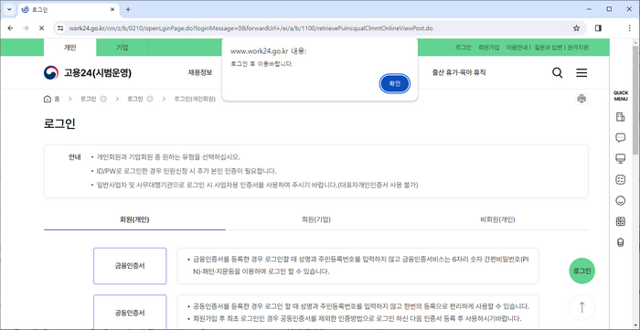Choose the 공동인증서 login method button

pos(130,313)
